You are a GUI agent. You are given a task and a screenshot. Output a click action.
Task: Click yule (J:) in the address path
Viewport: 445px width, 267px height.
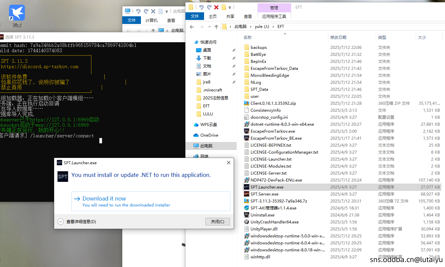tap(262, 27)
